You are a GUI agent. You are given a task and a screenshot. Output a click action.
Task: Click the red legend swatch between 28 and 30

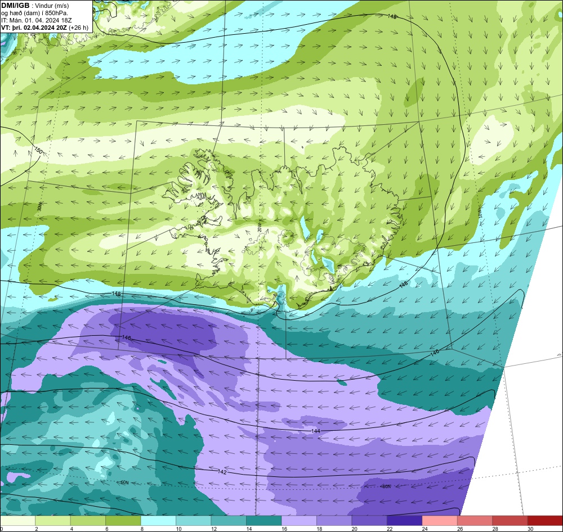[x=510, y=521]
